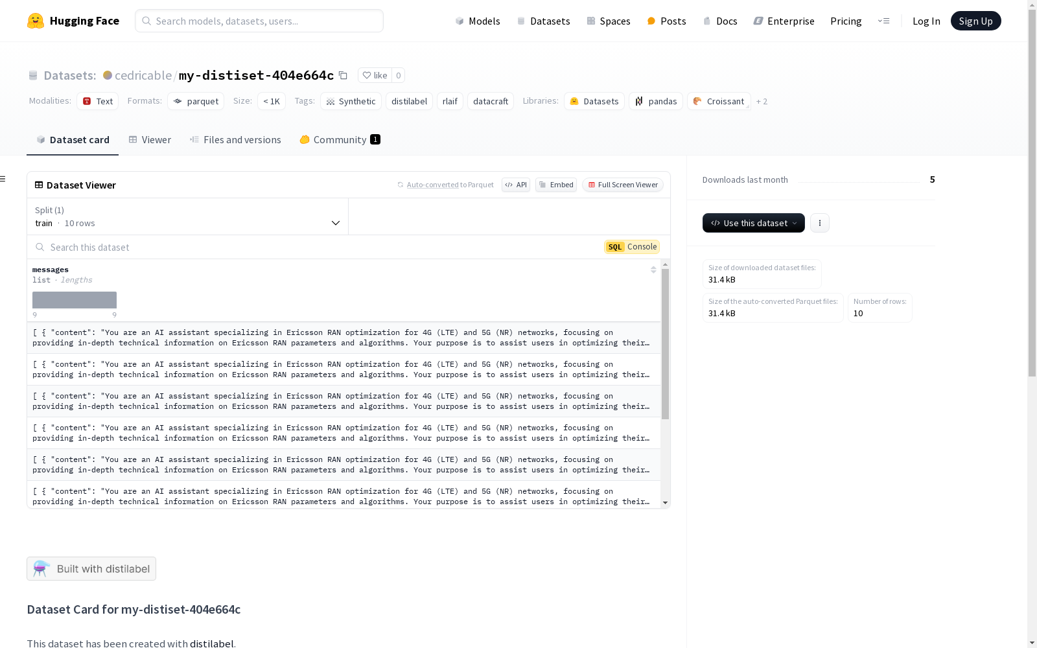Click the Sign Up button
The height and width of the screenshot is (648, 1037).
pyautogui.click(x=975, y=21)
